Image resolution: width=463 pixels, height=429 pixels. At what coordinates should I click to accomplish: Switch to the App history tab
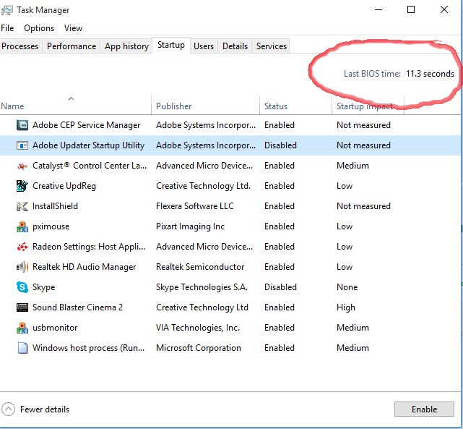point(126,46)
